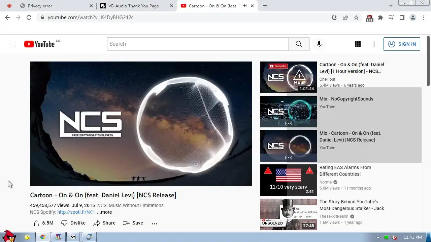Click the 11:41 PM taskbar clock
Viewport: 431px width, 242px height.
(412, 237)
